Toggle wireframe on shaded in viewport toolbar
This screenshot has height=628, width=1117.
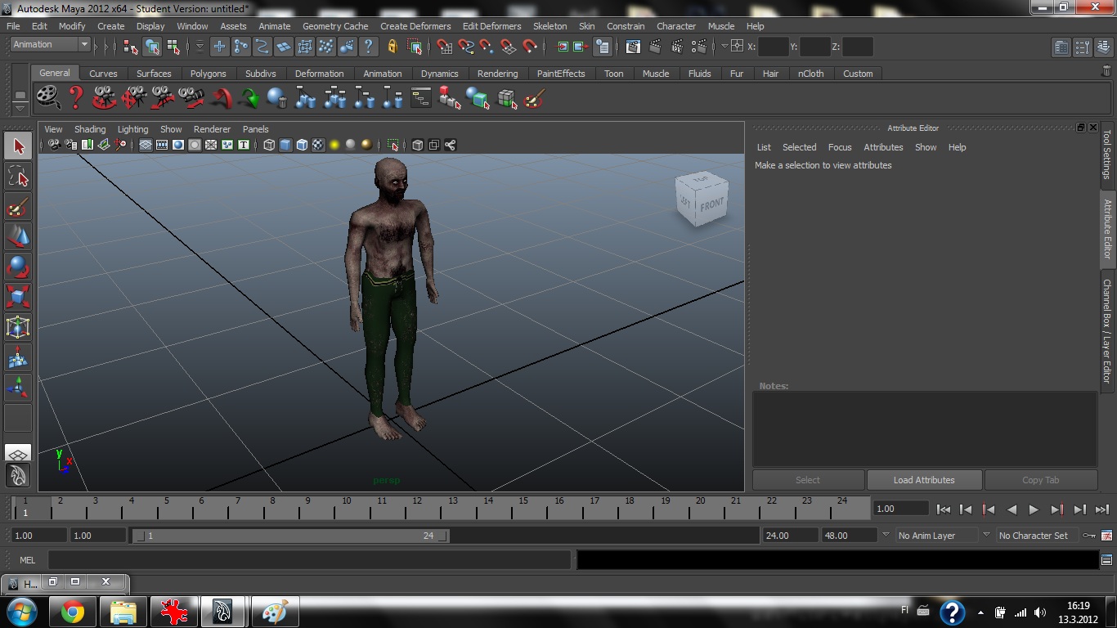click(302, 146)
